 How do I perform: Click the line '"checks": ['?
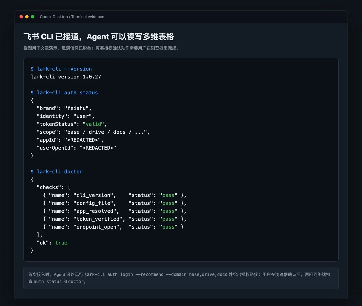pos(53,187)
